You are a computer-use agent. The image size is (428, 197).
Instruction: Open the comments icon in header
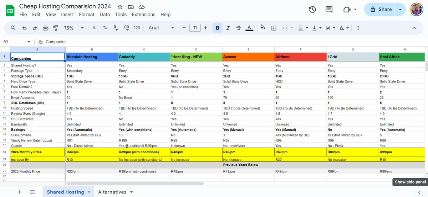pyautogui.click(x=329, y=10)
